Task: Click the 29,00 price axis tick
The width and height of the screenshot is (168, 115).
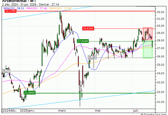Action: point(160,33)
